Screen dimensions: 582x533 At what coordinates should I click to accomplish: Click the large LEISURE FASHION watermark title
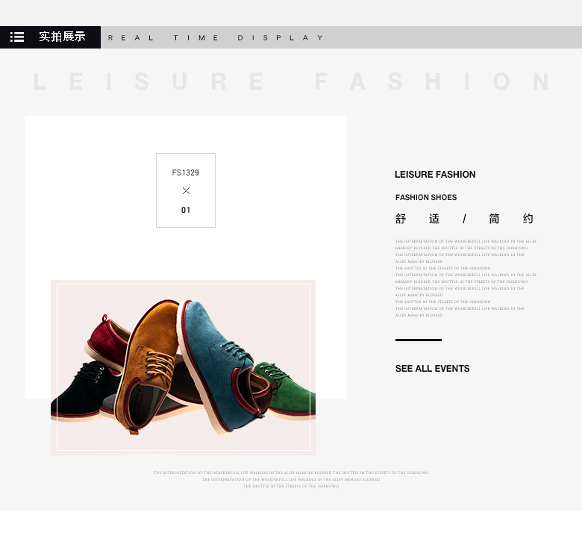point(291,81)
